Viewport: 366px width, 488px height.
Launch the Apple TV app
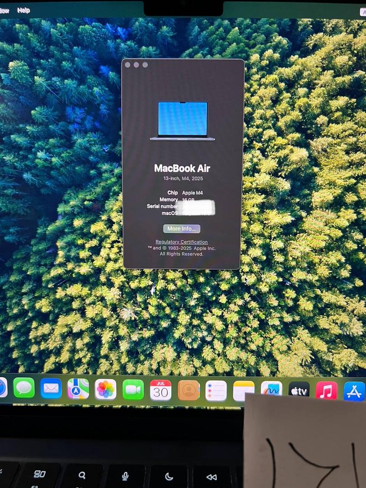299,389
